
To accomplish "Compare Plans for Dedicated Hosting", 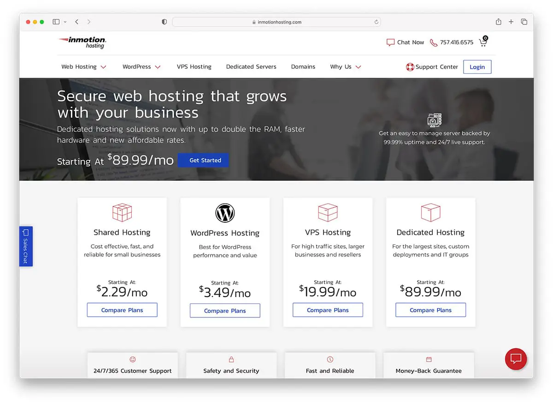I will [430, 310].
